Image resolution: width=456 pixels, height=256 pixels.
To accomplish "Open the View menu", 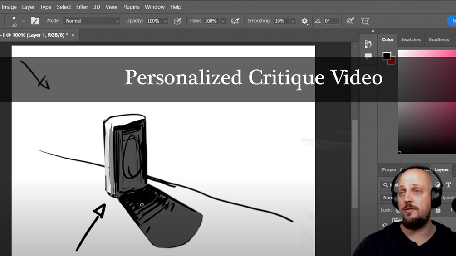I will (111, 7).
